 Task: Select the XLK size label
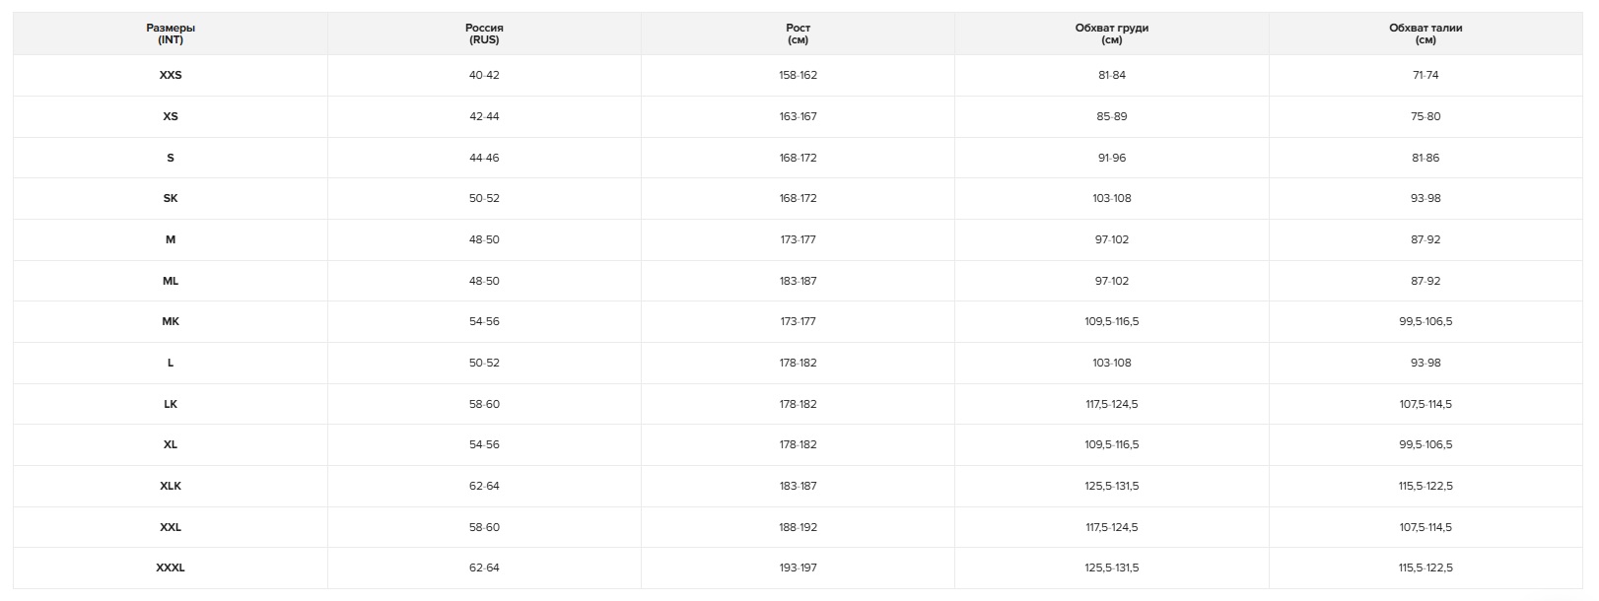coord(171,486)
